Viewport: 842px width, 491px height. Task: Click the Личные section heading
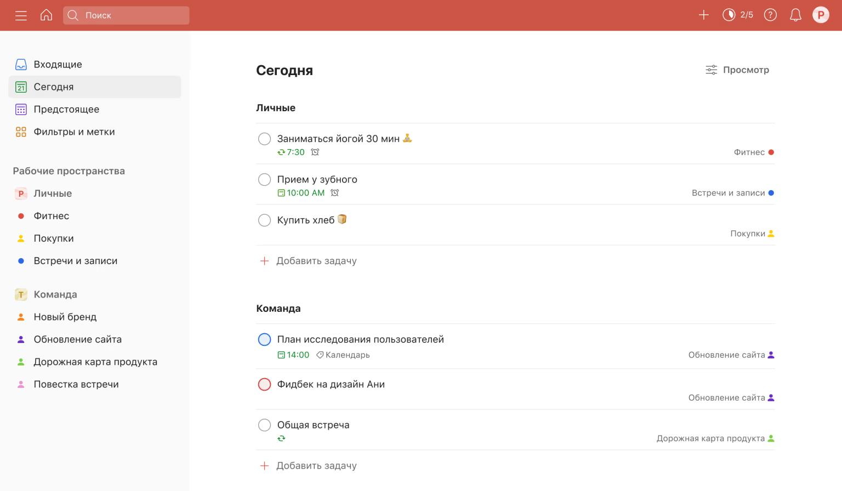[276, 108]
